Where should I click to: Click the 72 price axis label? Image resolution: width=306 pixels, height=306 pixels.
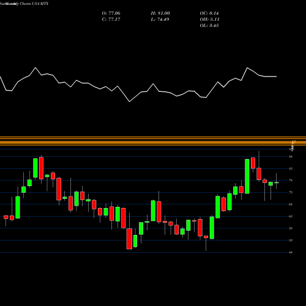pos(291,192)
